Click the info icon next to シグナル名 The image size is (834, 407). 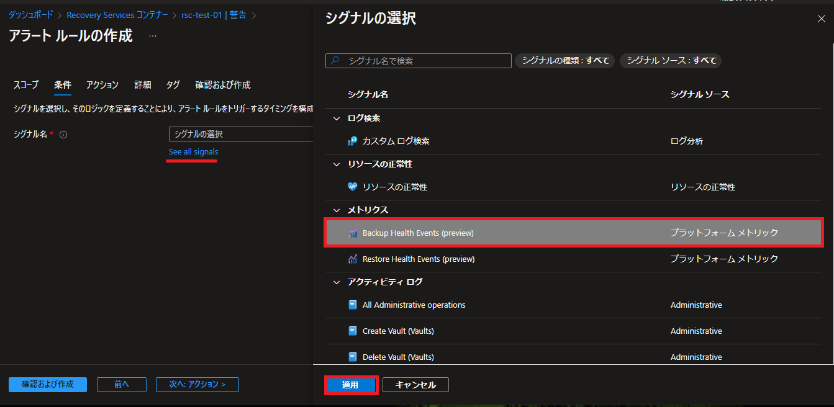tap(63, 134)
